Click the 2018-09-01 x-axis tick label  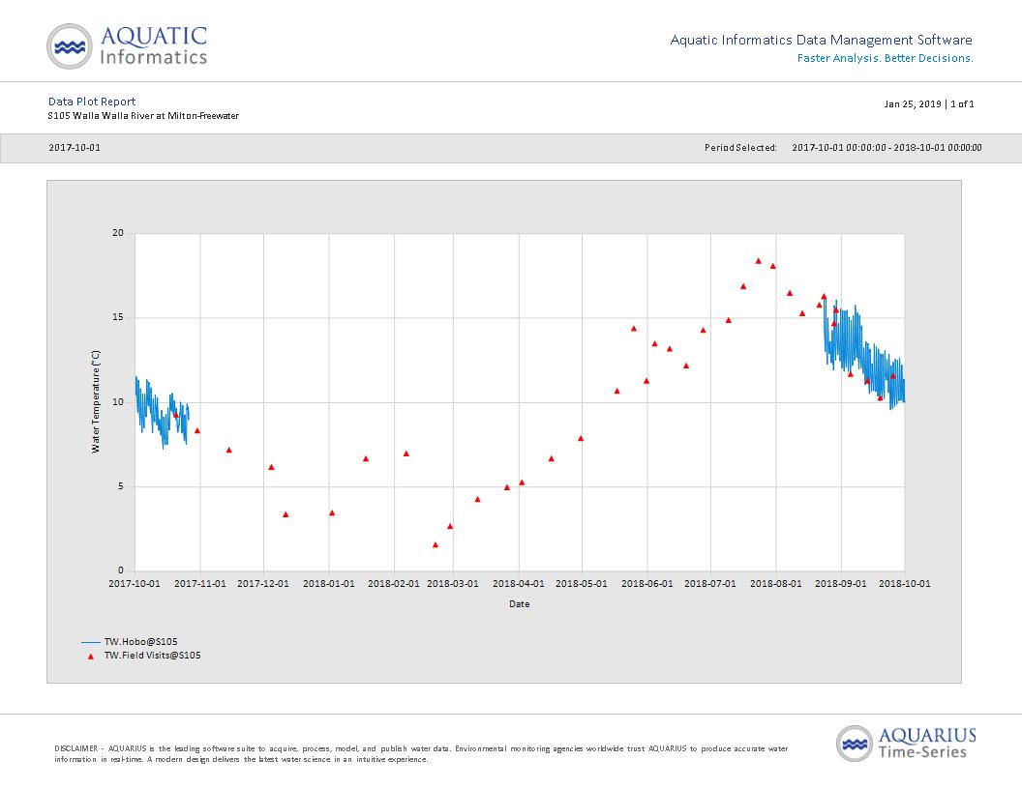coord(841,584)
